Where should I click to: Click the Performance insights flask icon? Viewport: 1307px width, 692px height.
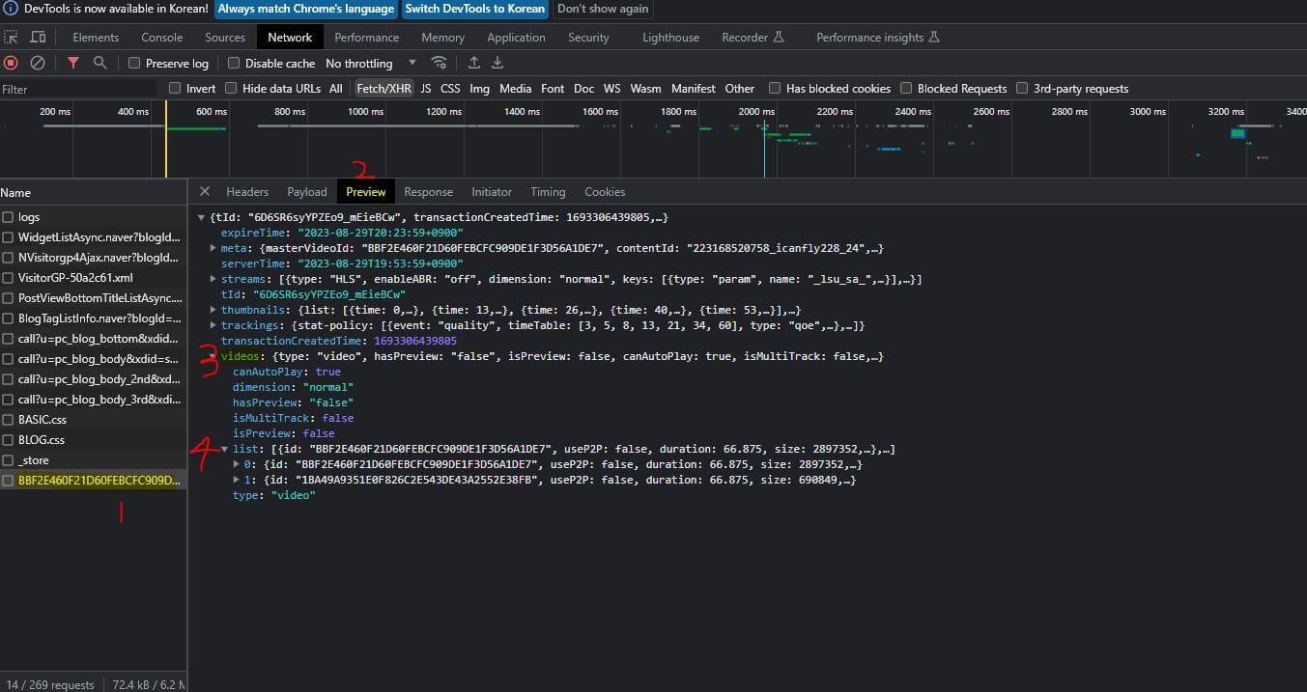click(x=934, y=38)
